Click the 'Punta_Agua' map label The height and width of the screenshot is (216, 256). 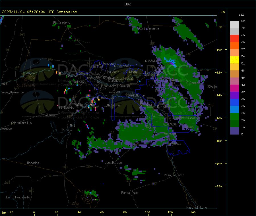pyautogui.click(x=130, y=193)
